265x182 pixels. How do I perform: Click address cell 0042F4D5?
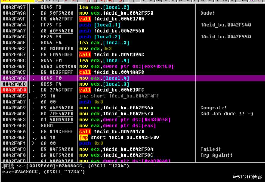(14, 96)
